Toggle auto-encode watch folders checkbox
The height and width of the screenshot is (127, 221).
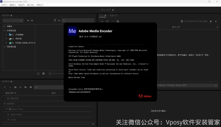click(182, 21)
